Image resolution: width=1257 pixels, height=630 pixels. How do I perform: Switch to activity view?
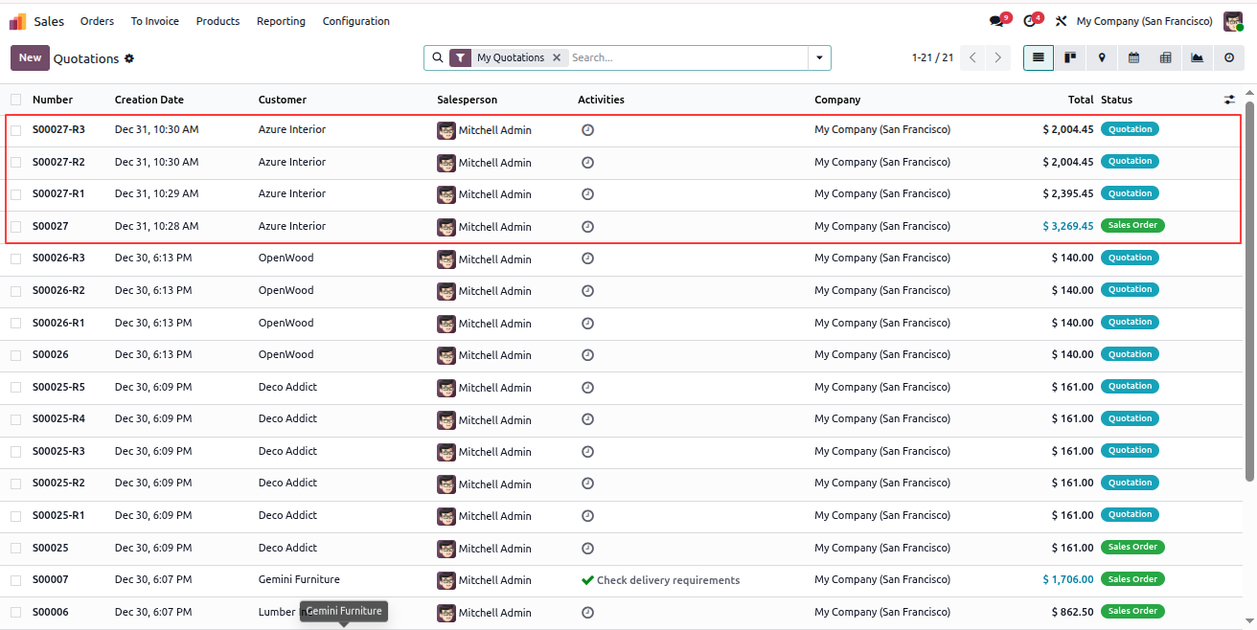[x=1229, y=57]
